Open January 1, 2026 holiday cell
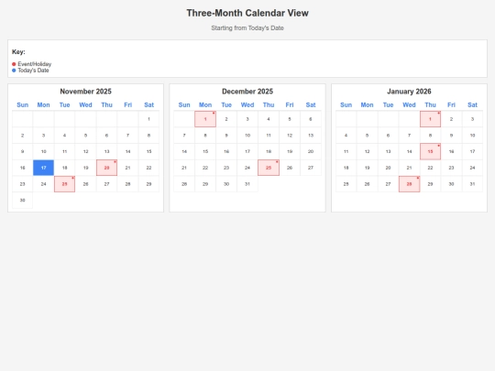The image size is (495, 371). click(430, 119)
